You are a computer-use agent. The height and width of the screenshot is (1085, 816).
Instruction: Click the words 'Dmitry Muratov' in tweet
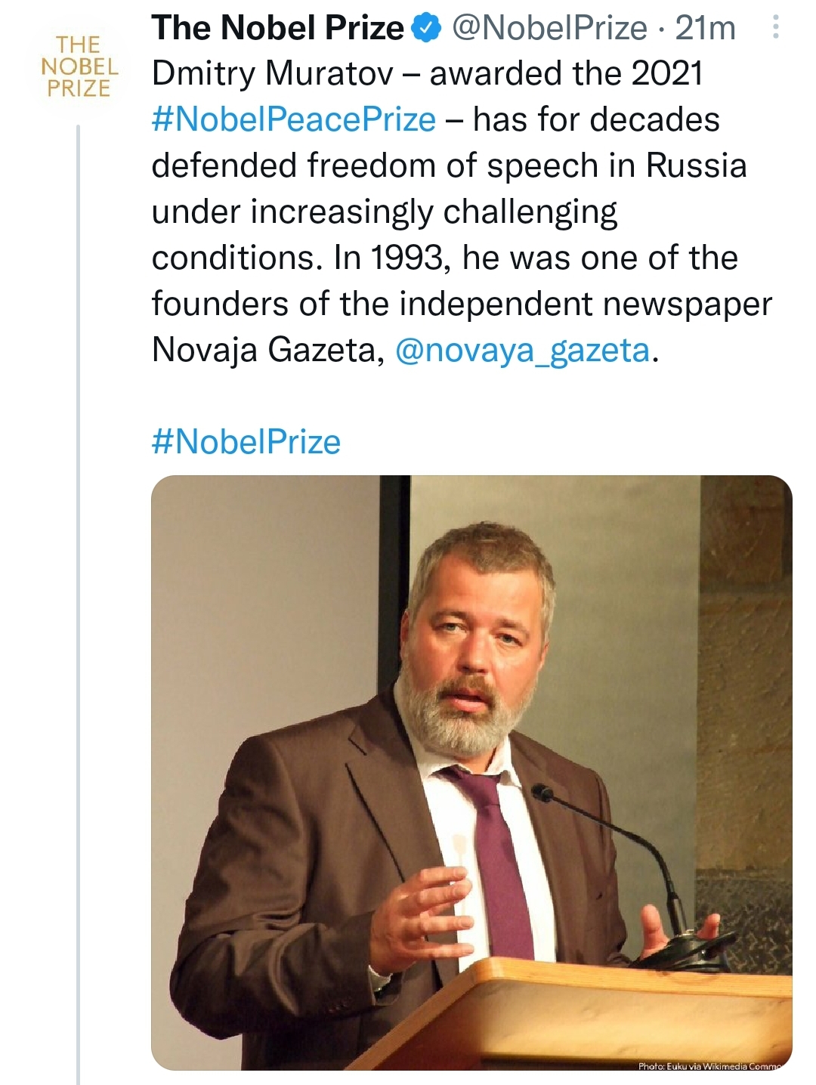(x=273, y=74)
